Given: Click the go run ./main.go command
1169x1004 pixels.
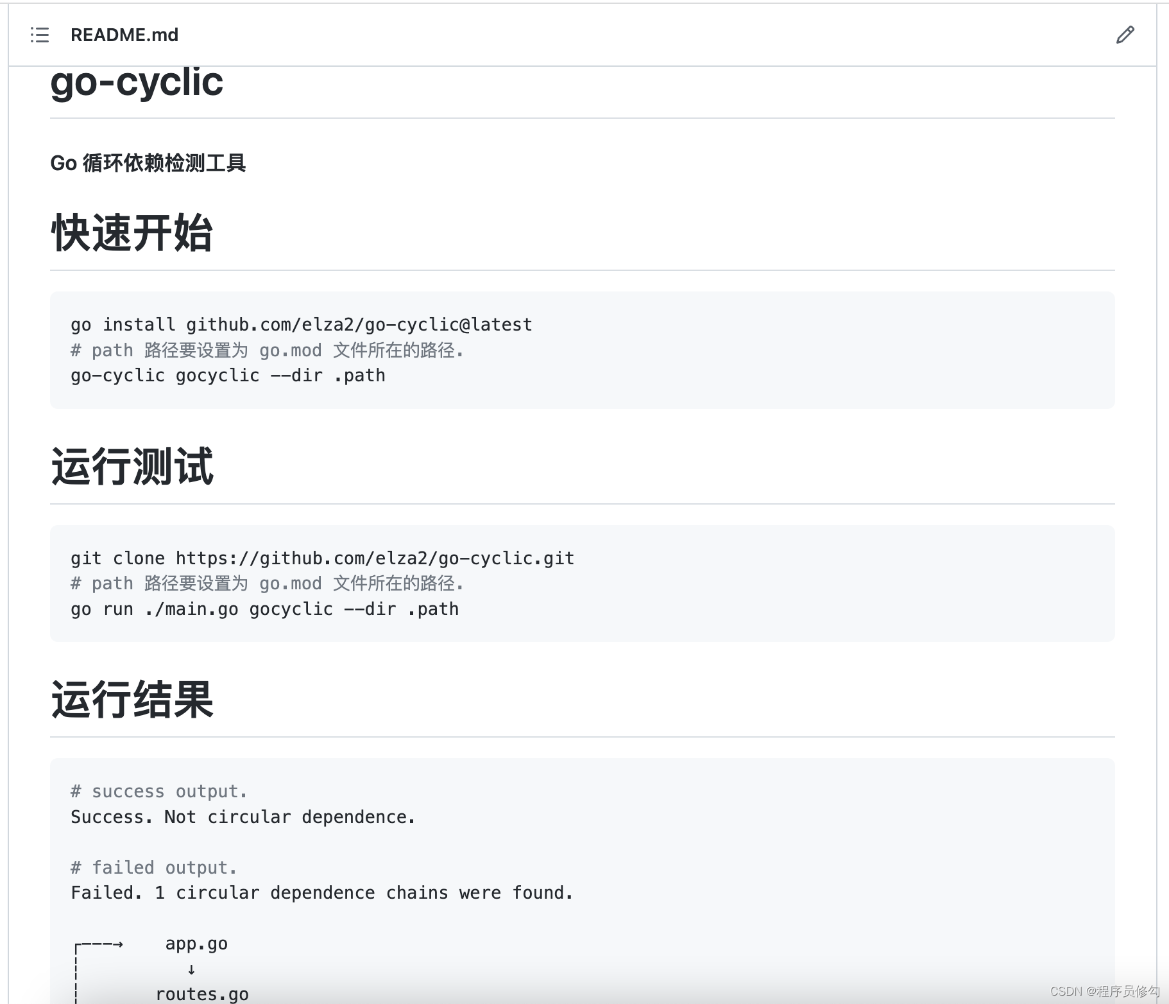Looking at the screenshot, I should point(265,609).
